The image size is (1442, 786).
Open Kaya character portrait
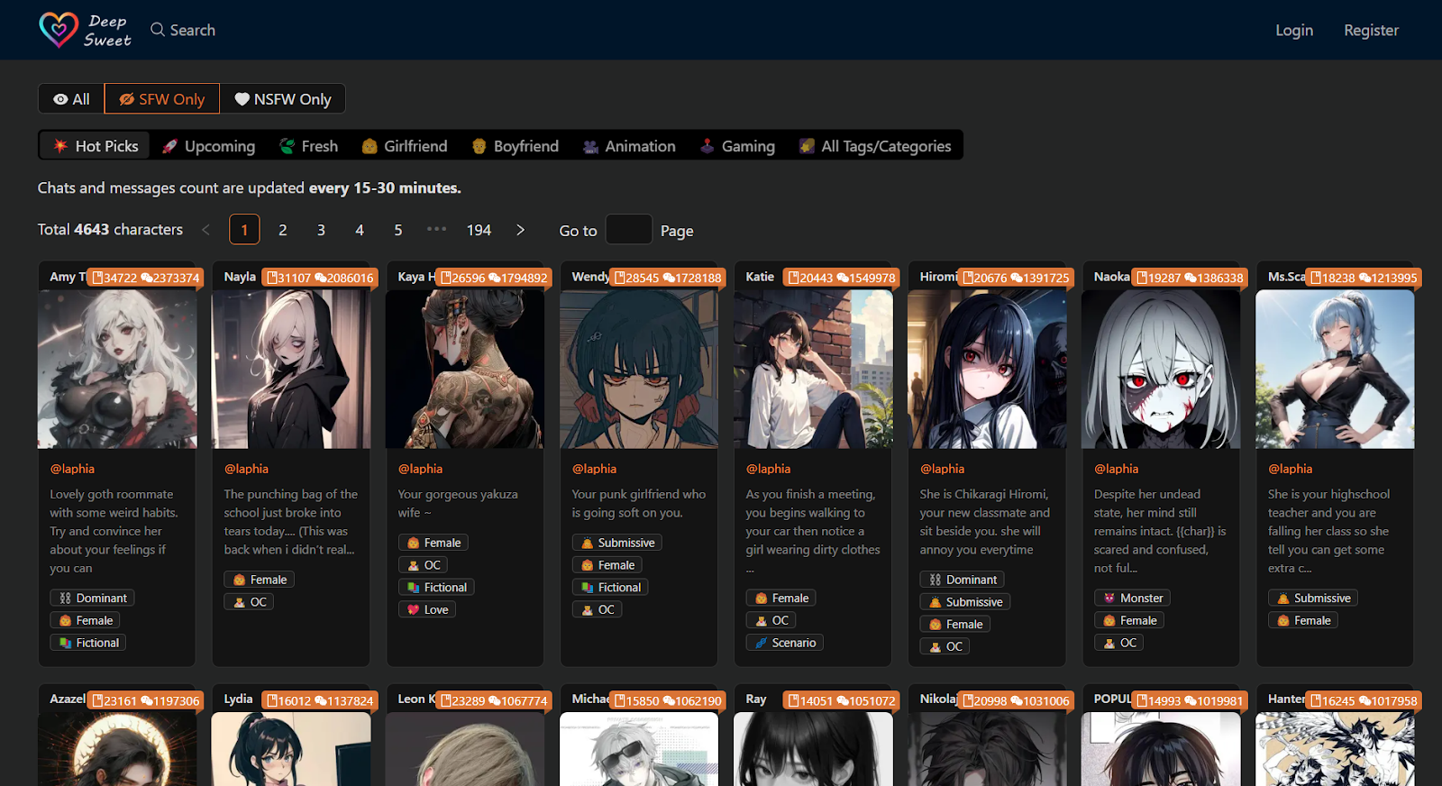coord(465,369)
